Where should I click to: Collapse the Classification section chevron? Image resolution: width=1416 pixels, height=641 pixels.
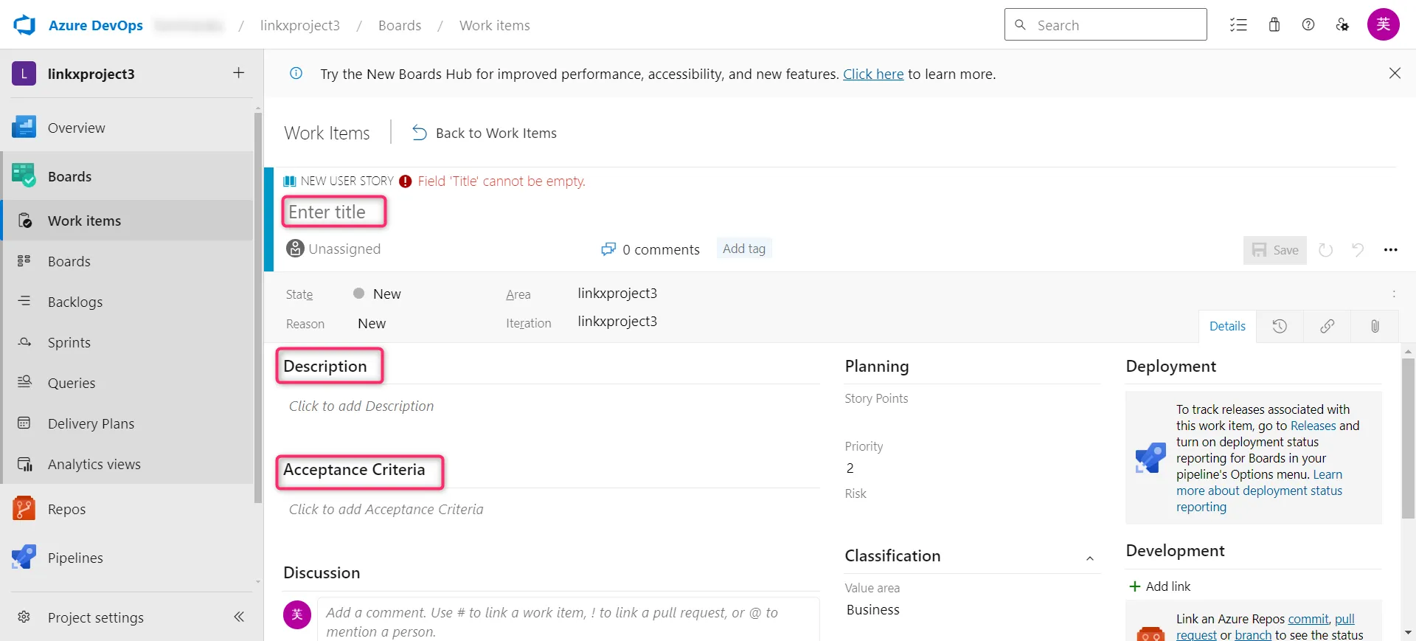(1089, 558)
